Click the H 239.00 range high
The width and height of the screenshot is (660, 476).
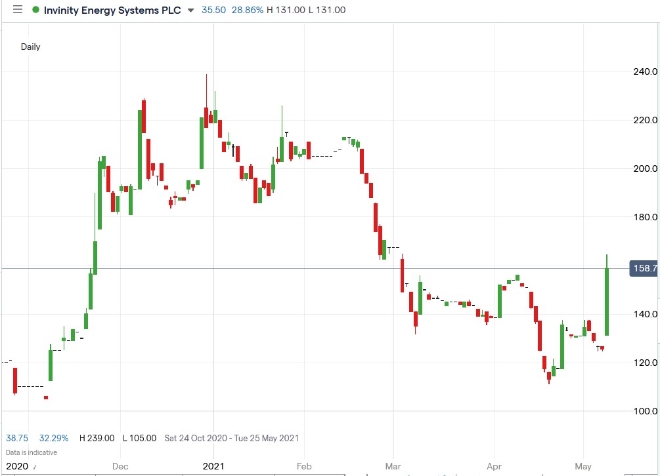(x=97, y=438)
